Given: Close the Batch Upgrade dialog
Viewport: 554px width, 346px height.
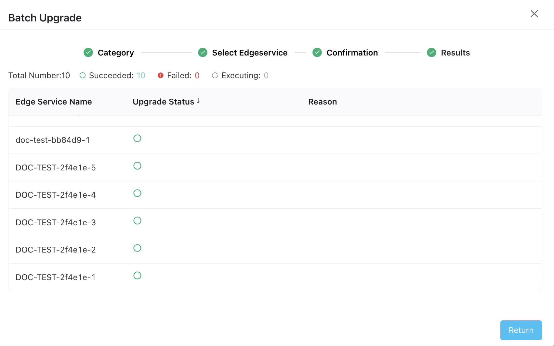Looking at the screenshot, I should (534, 14).
